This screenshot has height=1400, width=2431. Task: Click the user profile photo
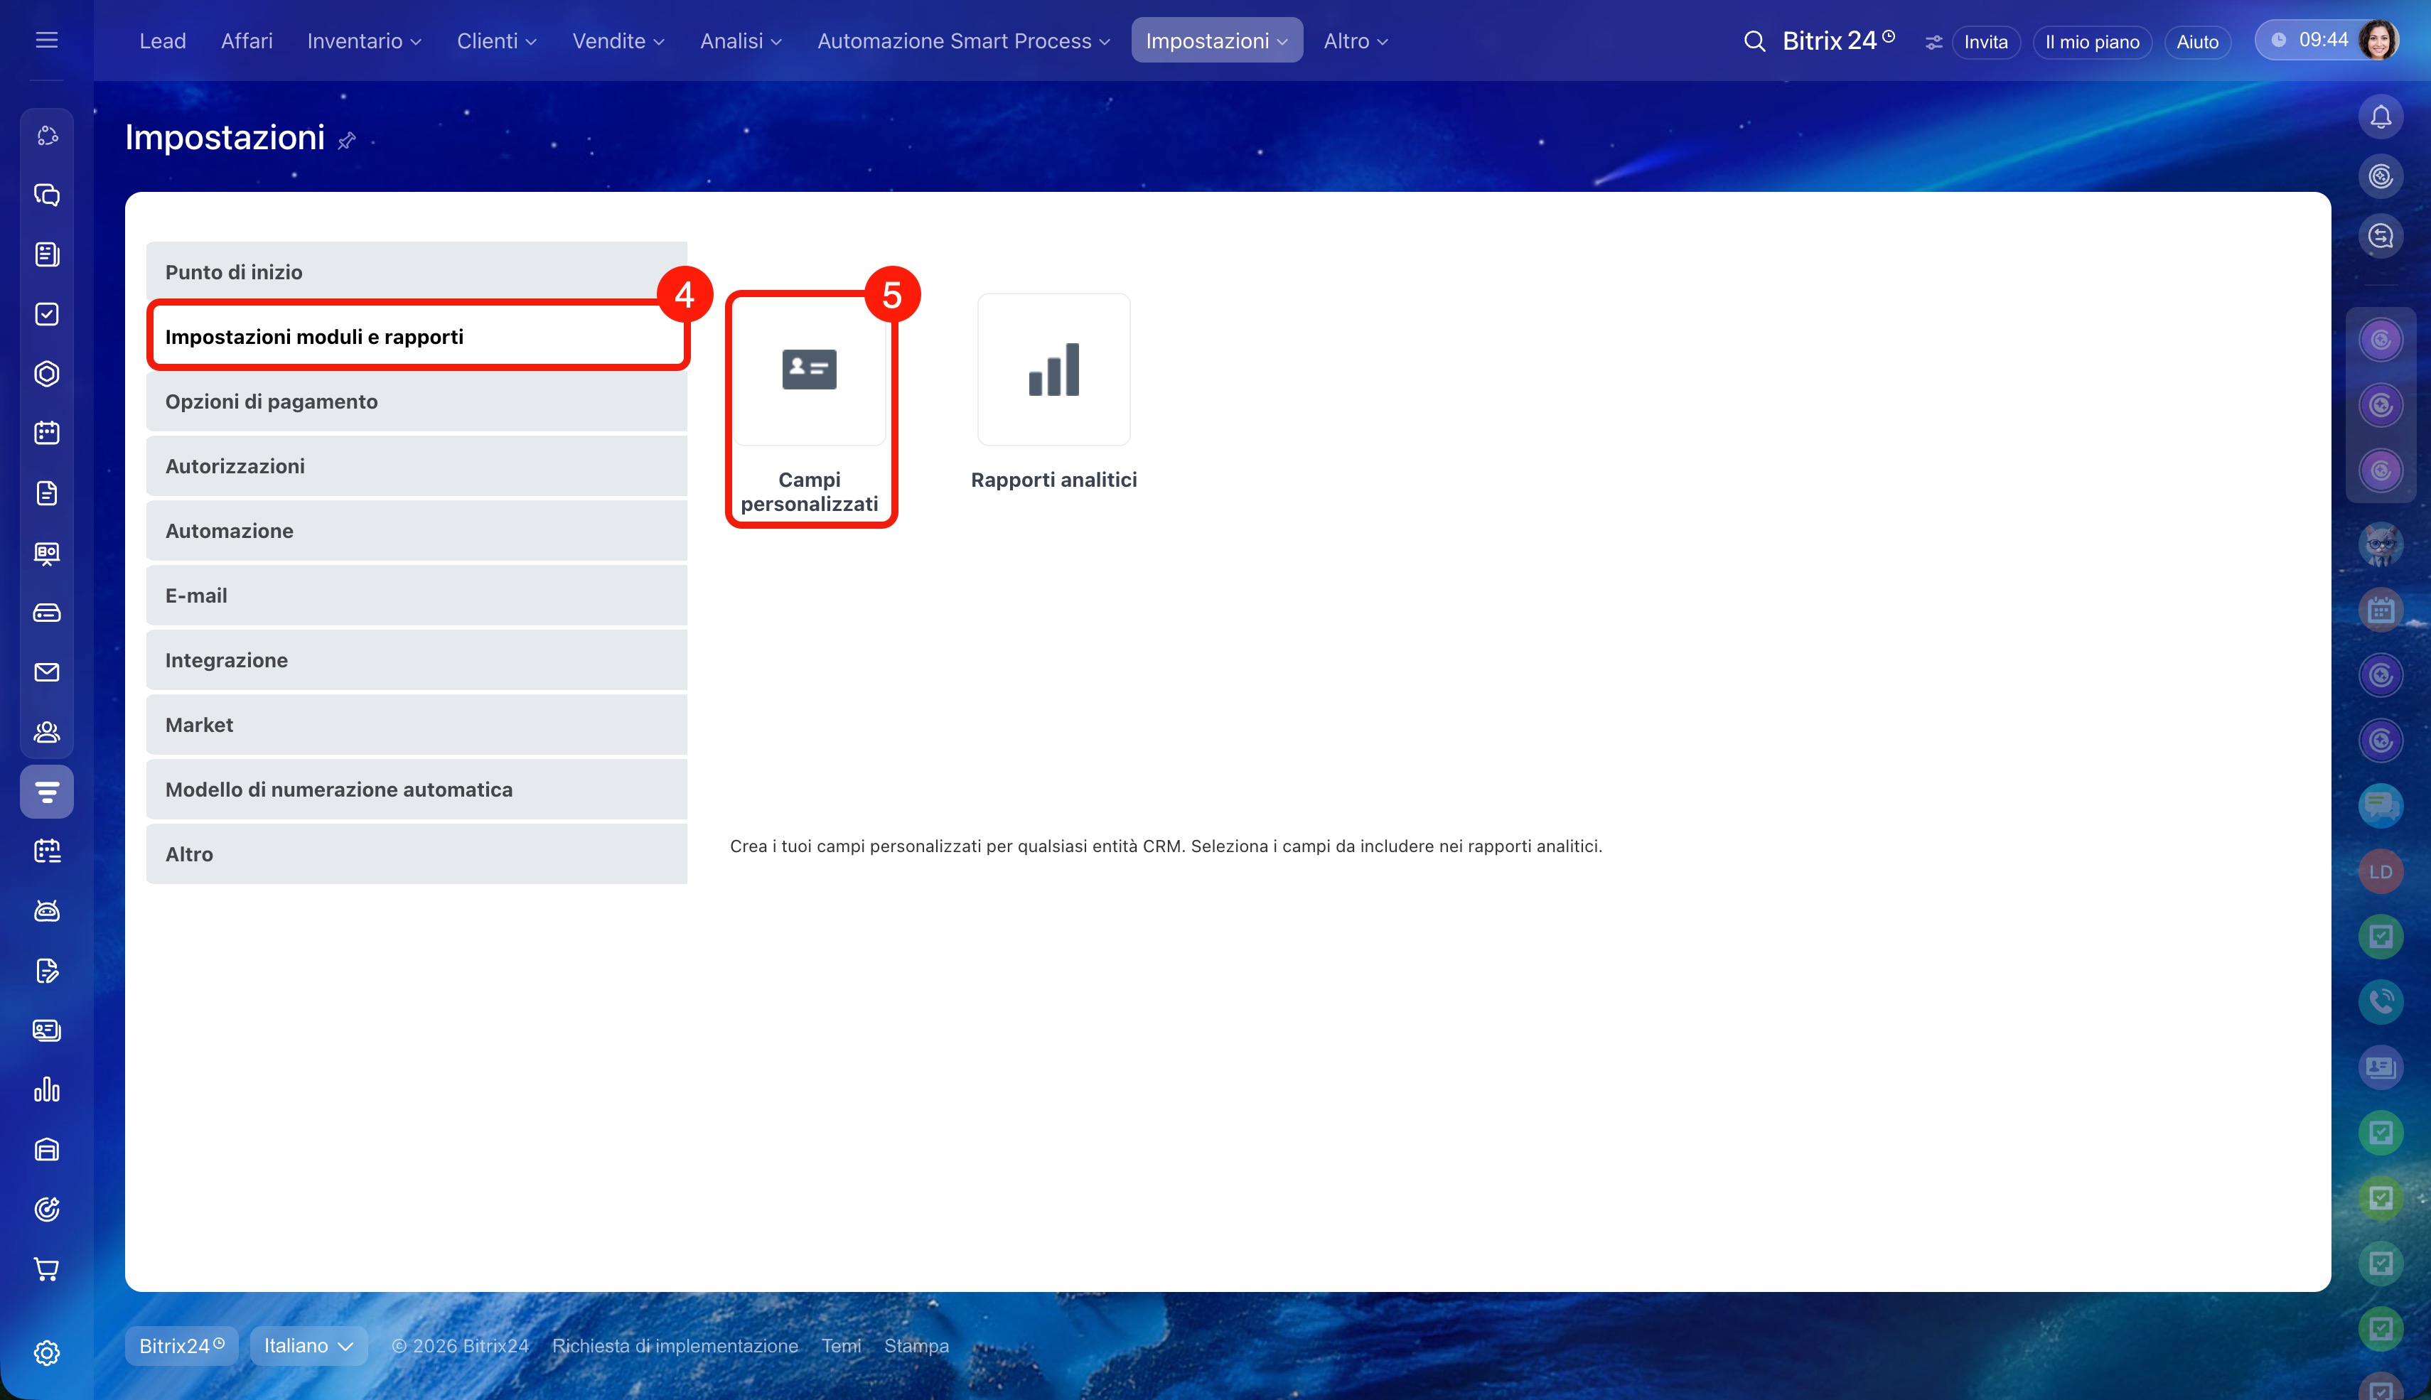coord(2378,41)
